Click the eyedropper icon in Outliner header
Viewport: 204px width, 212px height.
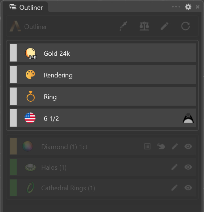[x=123, y=26]
